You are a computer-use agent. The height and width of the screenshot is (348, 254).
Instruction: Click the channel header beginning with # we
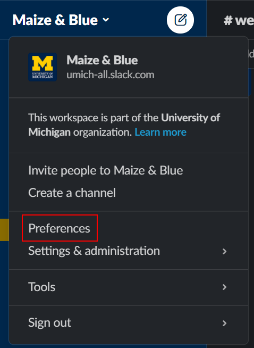click(x=239, y=20)
